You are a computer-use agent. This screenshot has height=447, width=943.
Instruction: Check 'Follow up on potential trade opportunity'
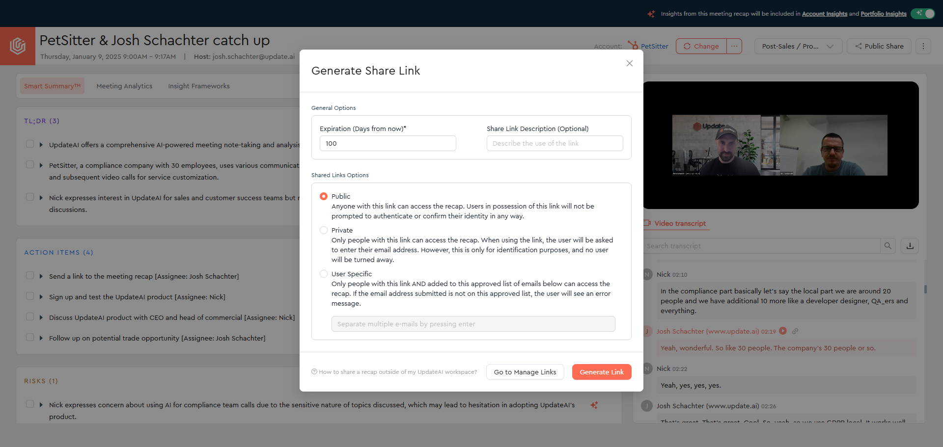click(x=30, y=338)
